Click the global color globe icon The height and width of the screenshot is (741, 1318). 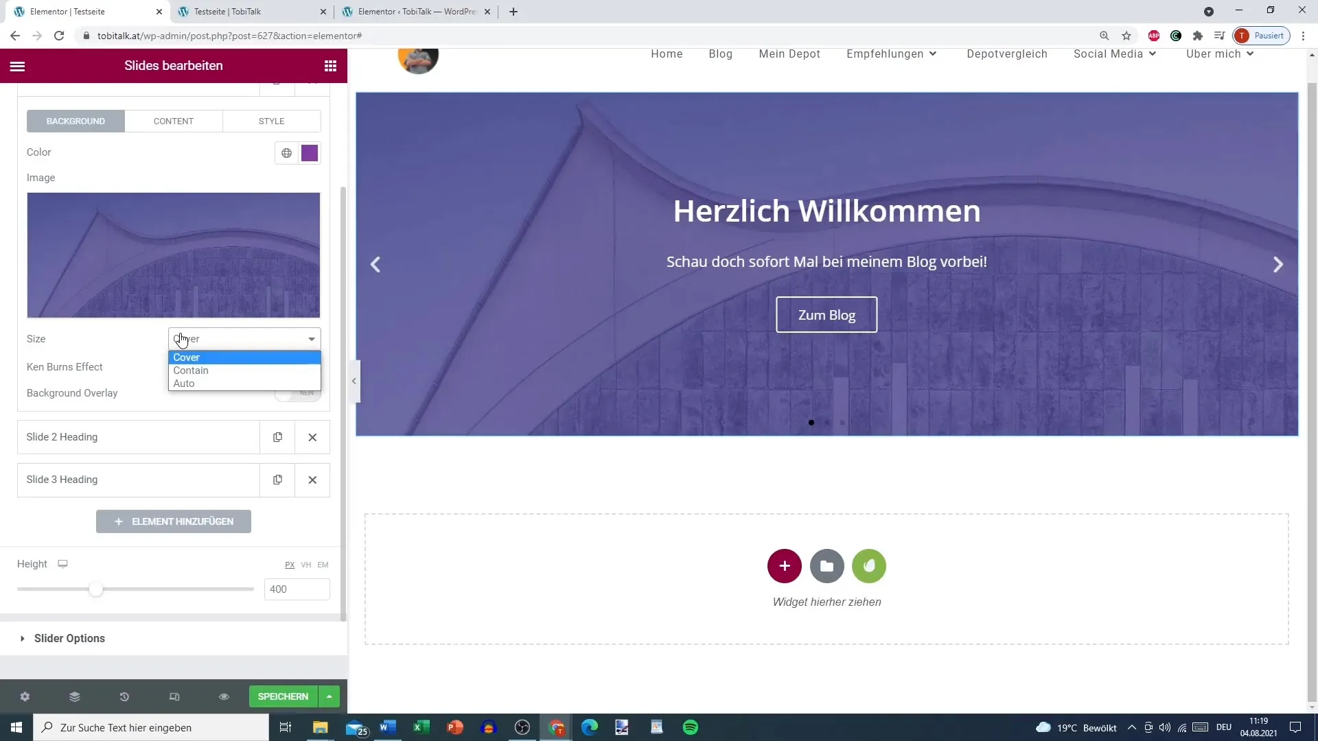point(286,153)
